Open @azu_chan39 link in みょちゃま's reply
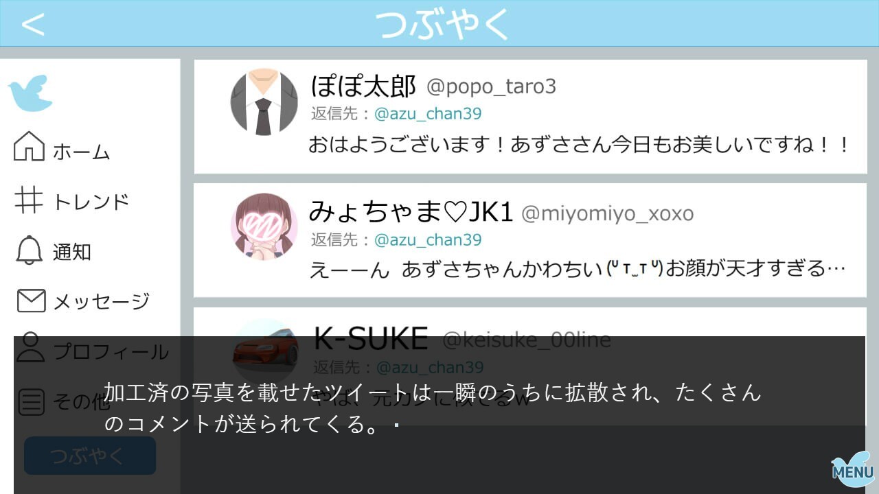 pos(428,239)
